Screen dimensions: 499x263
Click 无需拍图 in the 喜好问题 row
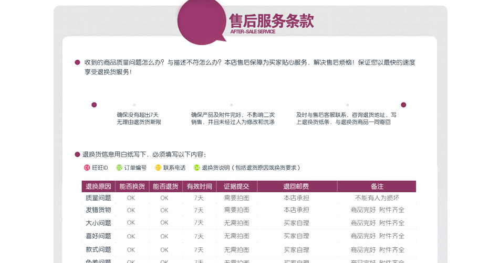[x=236, y=236]
